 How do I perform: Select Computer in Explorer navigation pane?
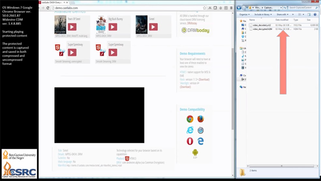click(x=243, y=75)
